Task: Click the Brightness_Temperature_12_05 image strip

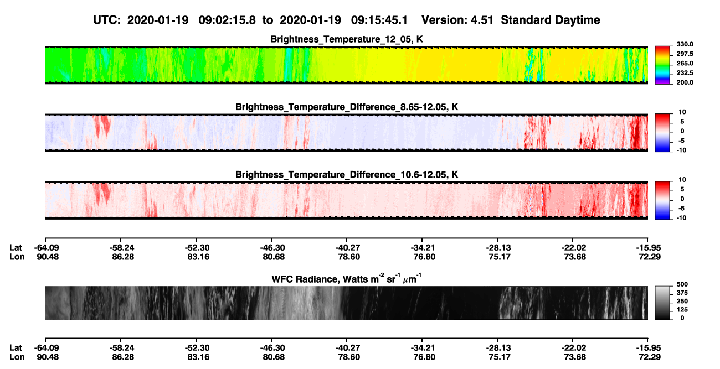Action: pyautogui.click(x=347, y=65)
